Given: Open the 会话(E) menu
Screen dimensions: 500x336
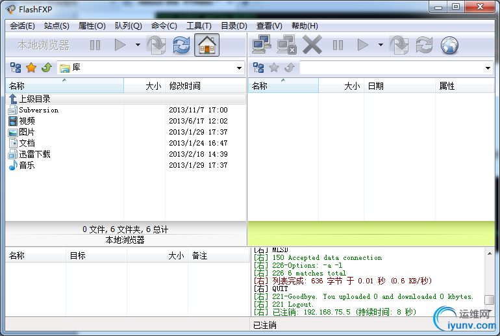Looking at the screenshot, I should pyautogui.click(x=22, y=26).
